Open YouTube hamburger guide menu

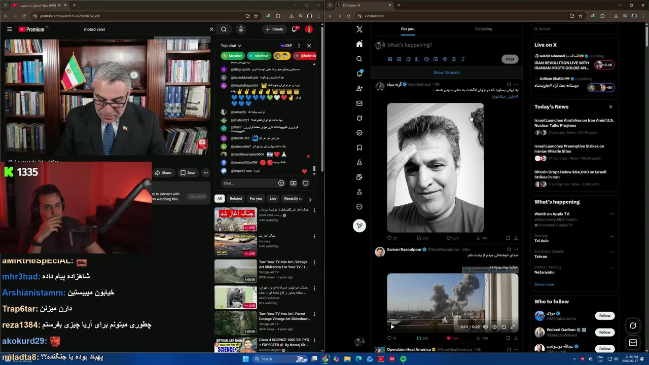point(9,29)
